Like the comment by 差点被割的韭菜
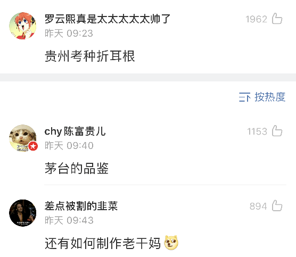The height and width of the screenshot is (257, 296). 277,205
